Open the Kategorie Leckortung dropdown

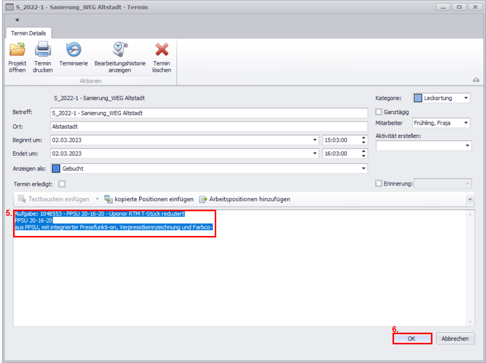pos(465,98)
